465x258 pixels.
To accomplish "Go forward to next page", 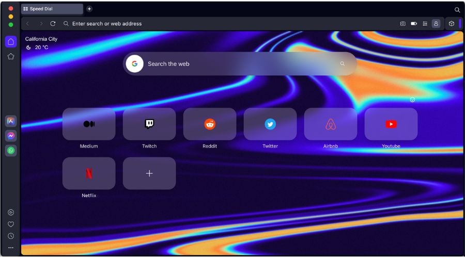I will click(x=41, y=24).
